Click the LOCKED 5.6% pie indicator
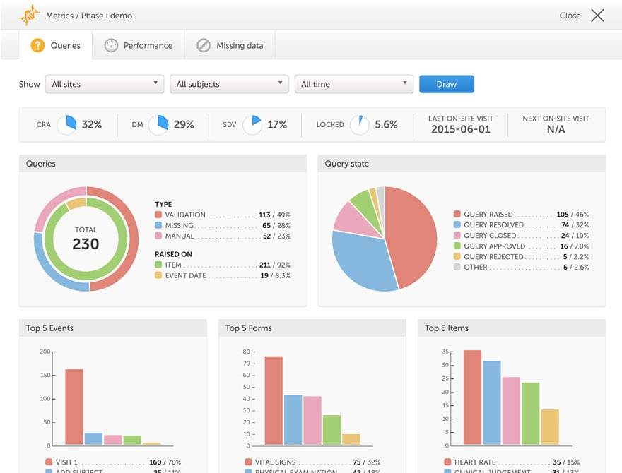Viewport: 622px width, 473px height. [359, 124]
